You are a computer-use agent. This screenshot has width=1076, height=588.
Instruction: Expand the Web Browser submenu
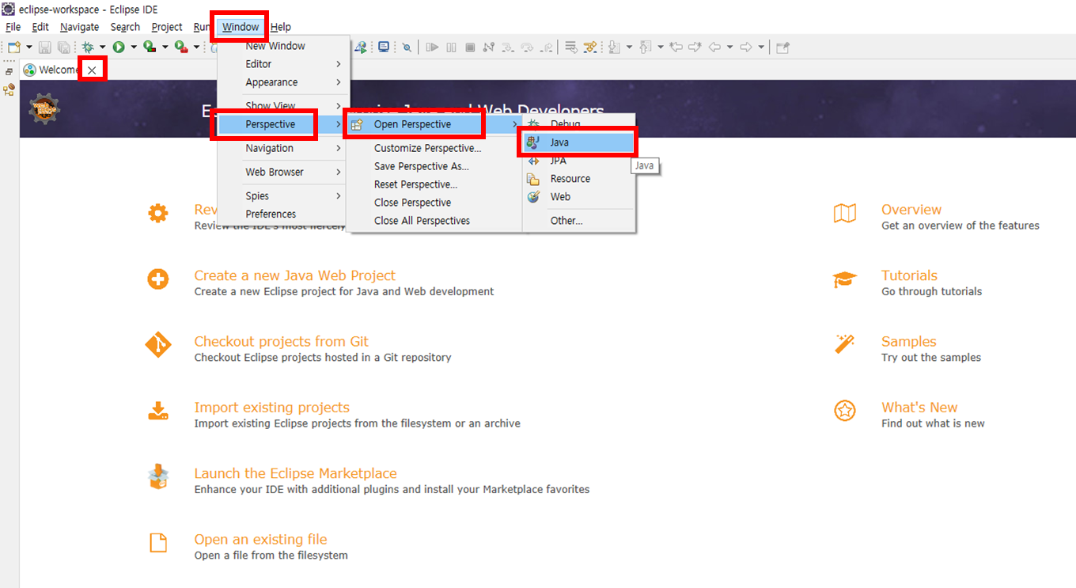(282, 172)
